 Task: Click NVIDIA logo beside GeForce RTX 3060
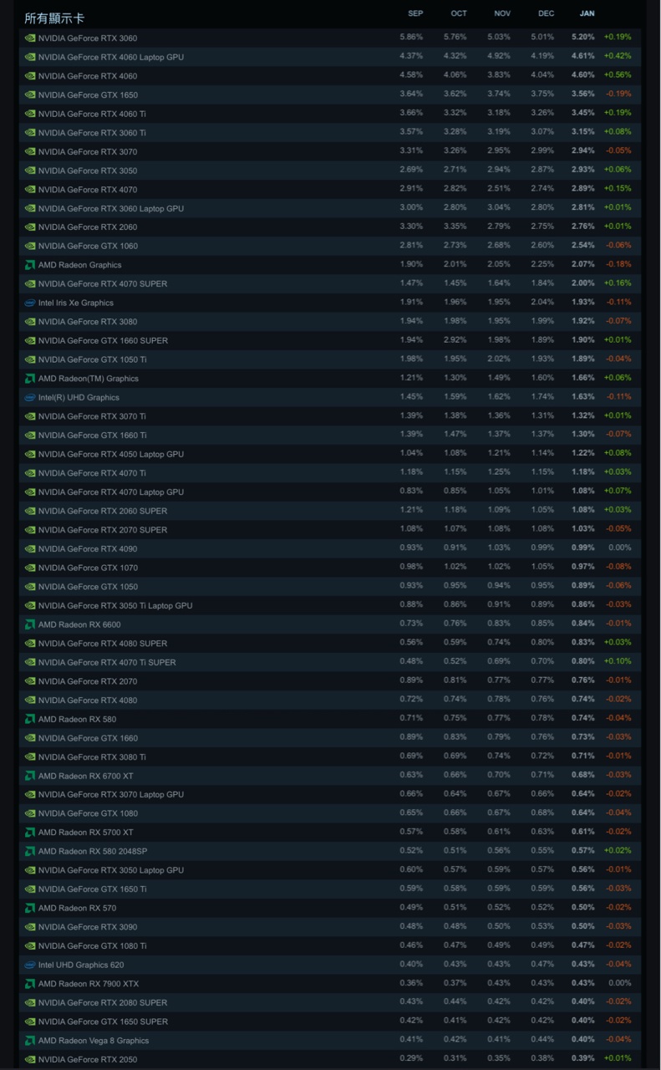point(30,38)
